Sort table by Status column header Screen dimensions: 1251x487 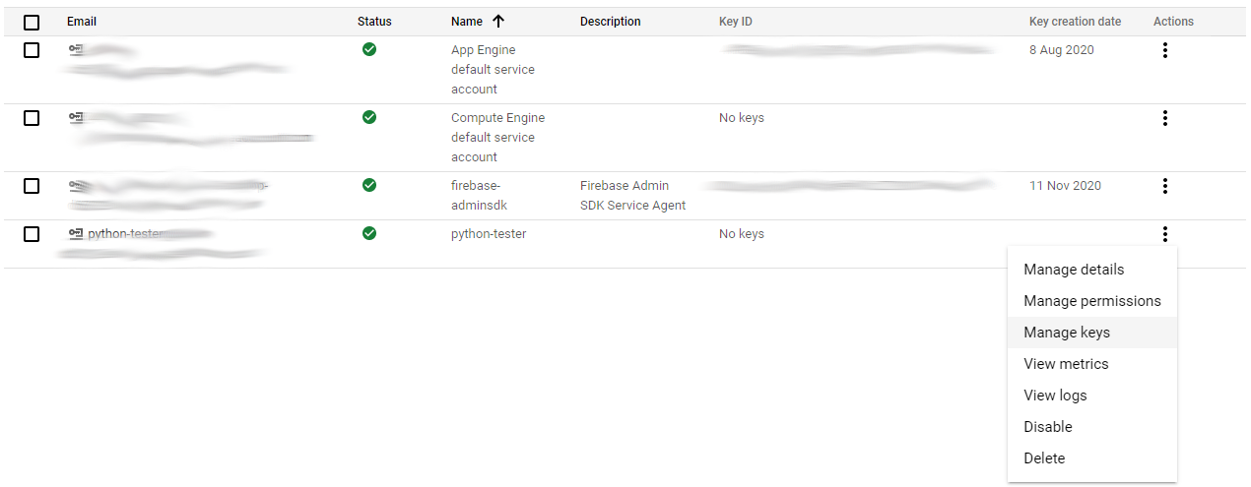click(x=374, y=22)
